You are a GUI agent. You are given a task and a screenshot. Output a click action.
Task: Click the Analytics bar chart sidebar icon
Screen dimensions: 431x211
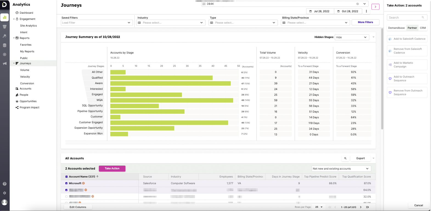point(5,17)
